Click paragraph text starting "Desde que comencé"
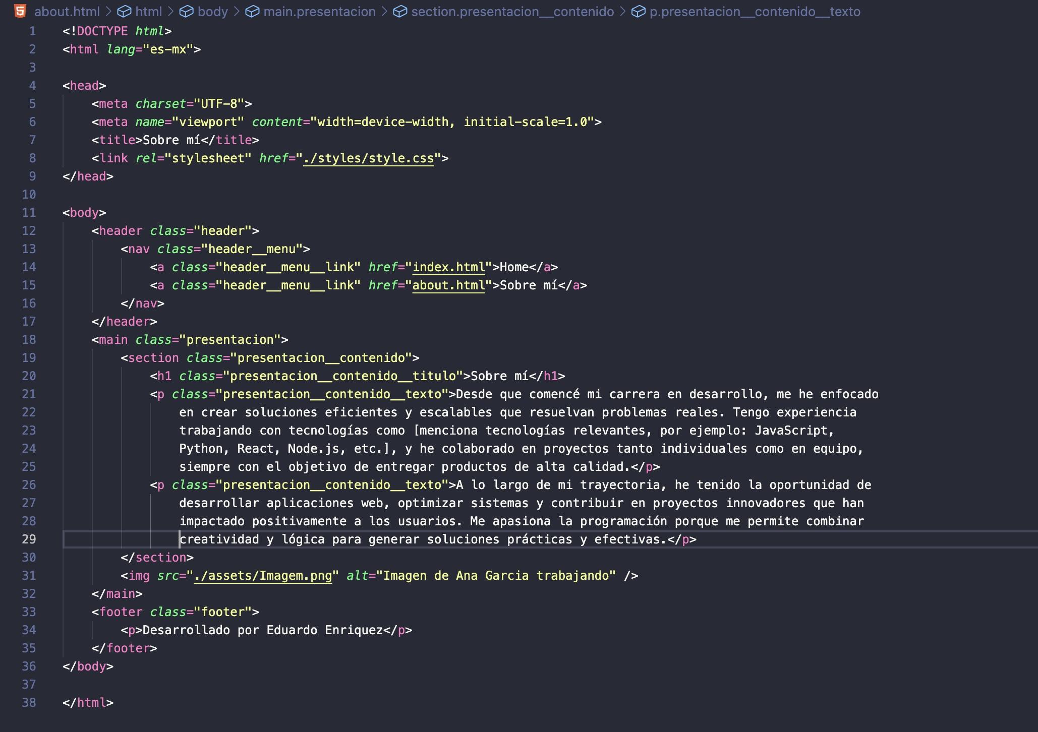Viewport: 1038px width, 732px height. [x=667, y=394]
